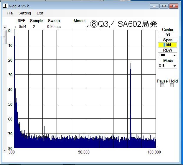Viewport: 183px width, 165px height.
Task: Click the Mouse readout label
Action: pyautogui.click(x=80, y=21)
